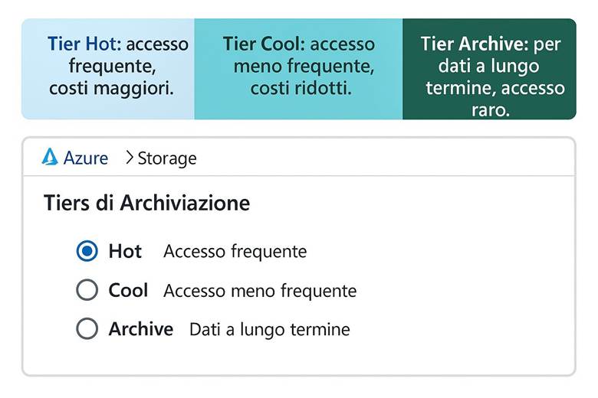Screen dimensions: 598x398
Task: Pick the teal Tier Cool banner
Action: 298,69
